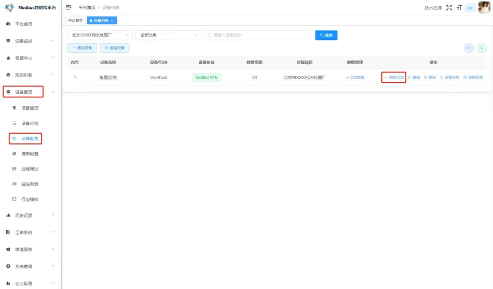The image size is (493, 289).
Task: Click the 所属项目 column header
Action: pyautogui.click(x=304, y=63)
